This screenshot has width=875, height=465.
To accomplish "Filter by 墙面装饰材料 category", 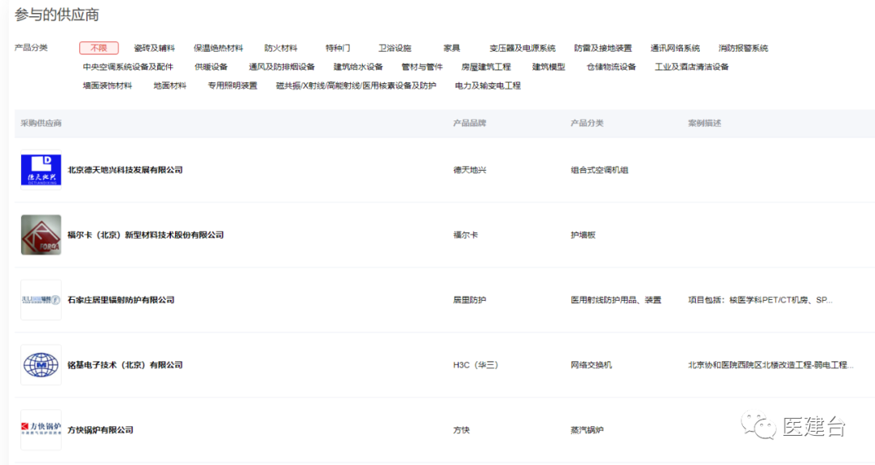I will (108, 86).
